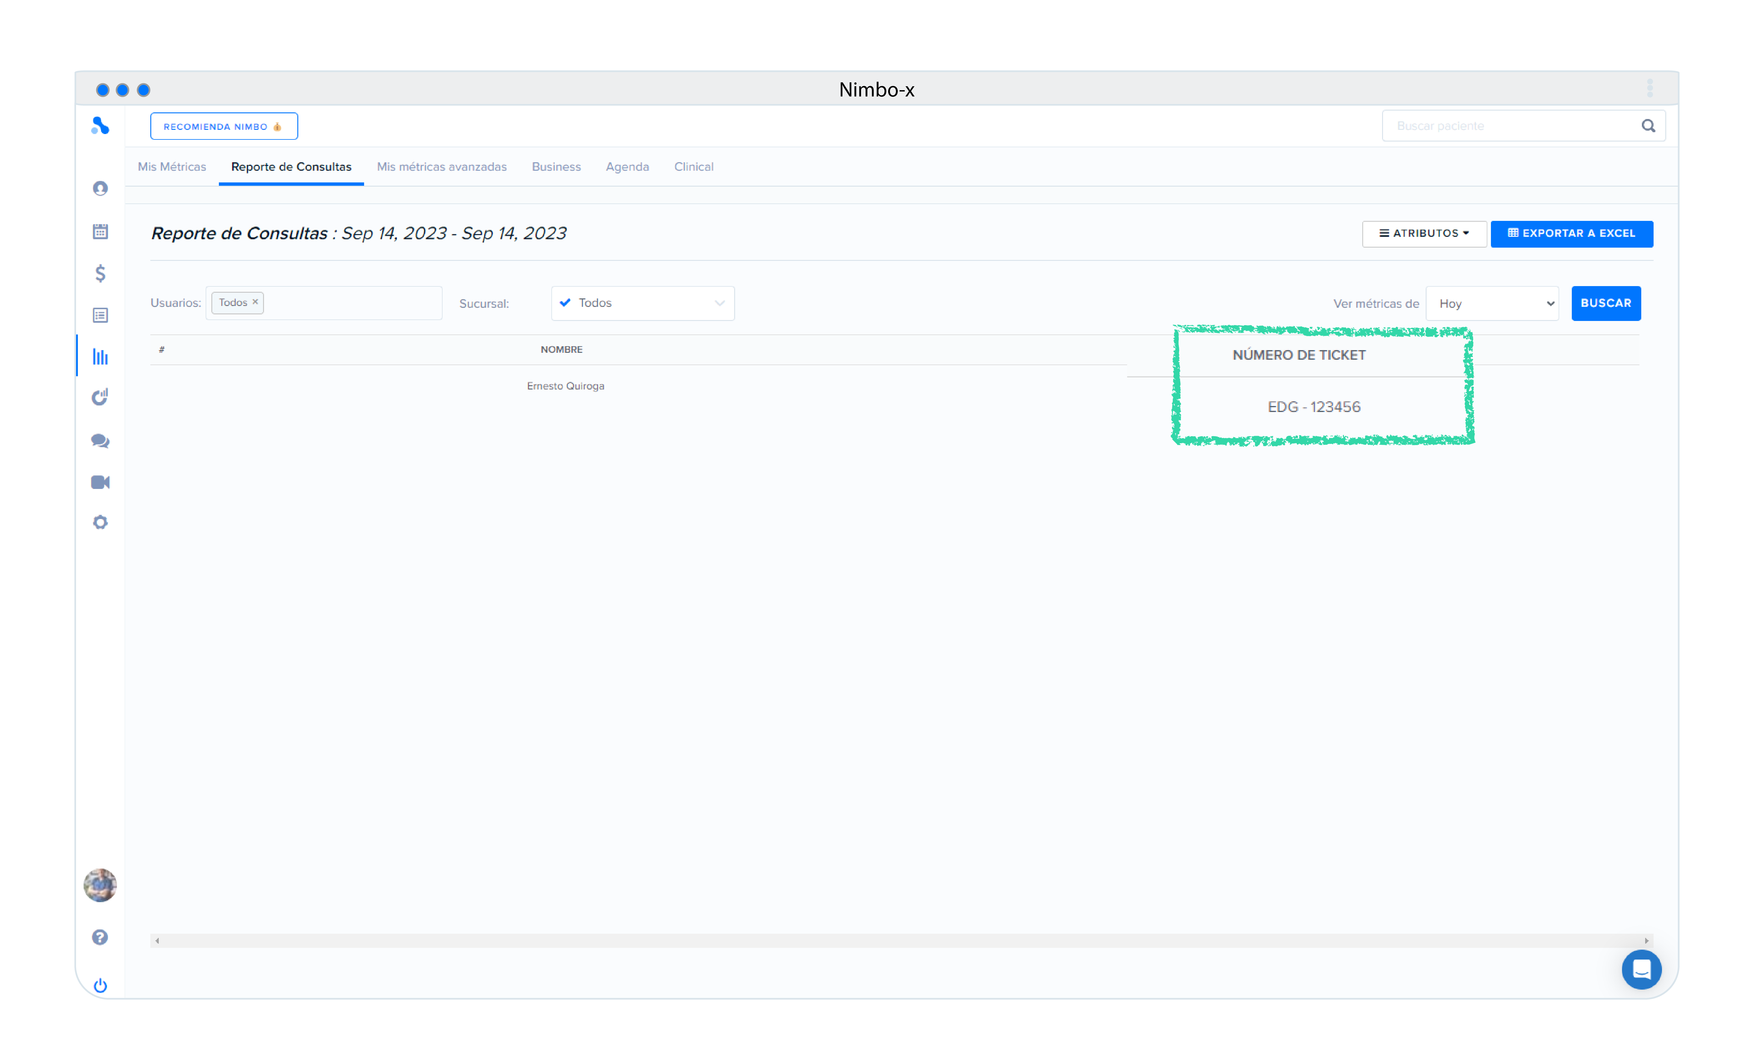Switch to the Business tab

coord(556,167)
